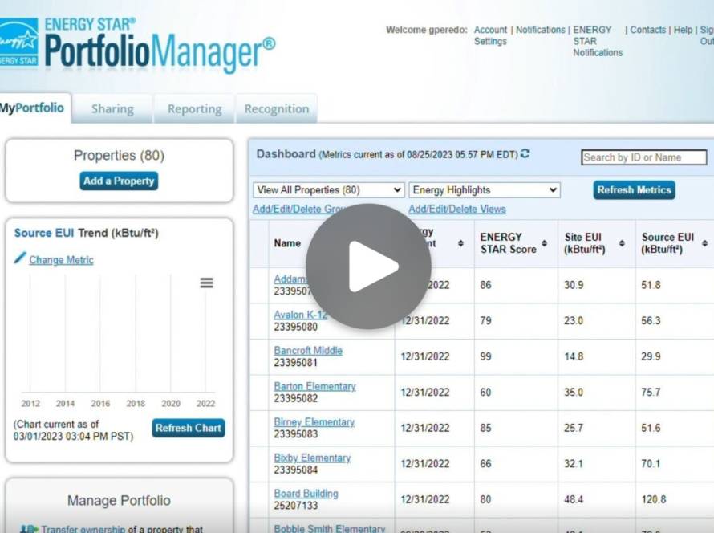Click the Refresh Chart button
The image size is (714, 533).
click(x=188, y=428)
